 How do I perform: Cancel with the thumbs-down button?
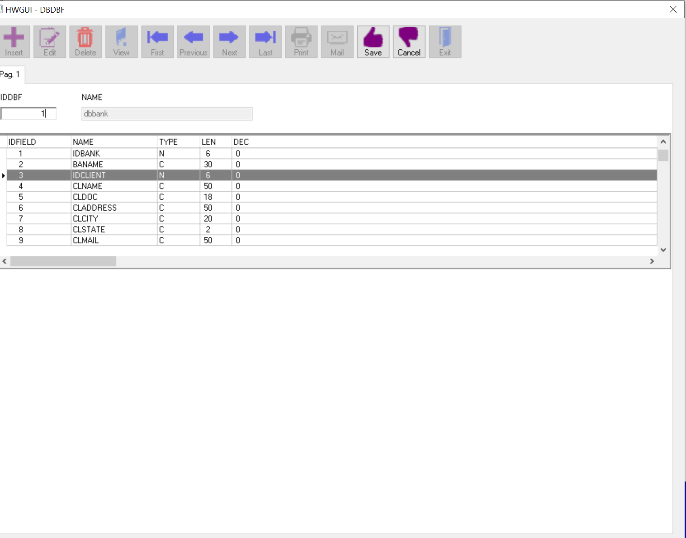(x=409, y=42)
